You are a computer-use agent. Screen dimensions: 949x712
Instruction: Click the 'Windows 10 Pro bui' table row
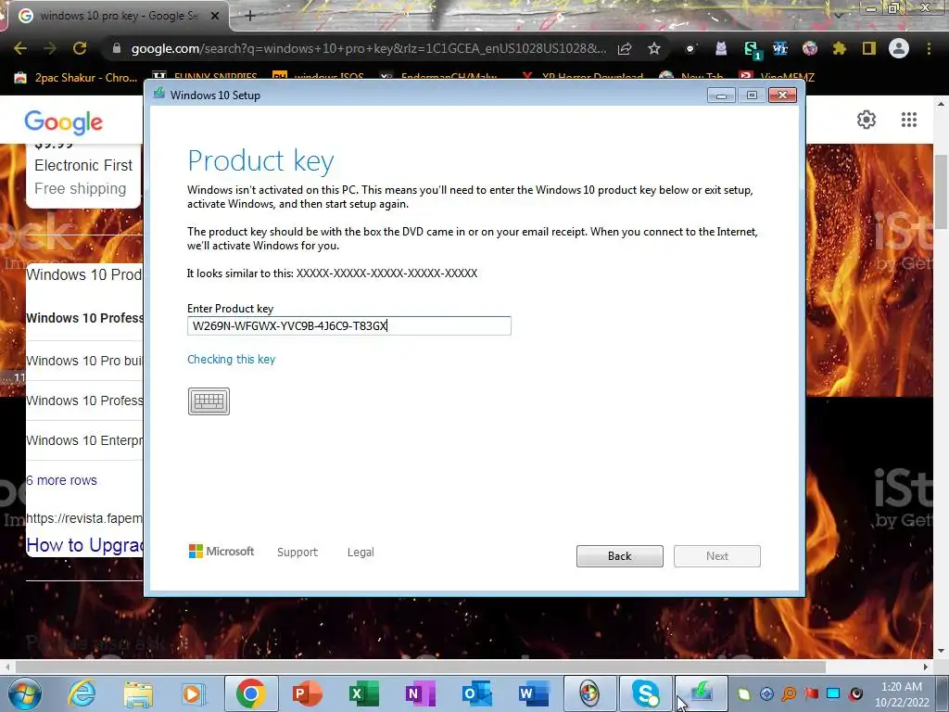point(84,361)
